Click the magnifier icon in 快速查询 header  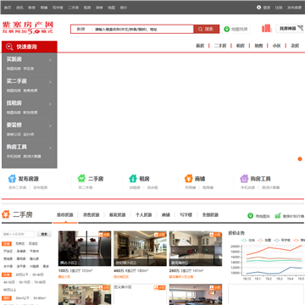tap(9, 47)
